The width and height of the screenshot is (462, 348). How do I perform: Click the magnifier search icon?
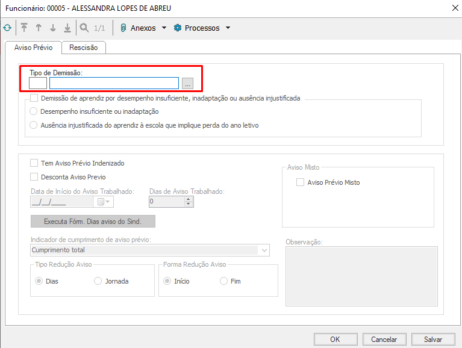tap(84, 28)
